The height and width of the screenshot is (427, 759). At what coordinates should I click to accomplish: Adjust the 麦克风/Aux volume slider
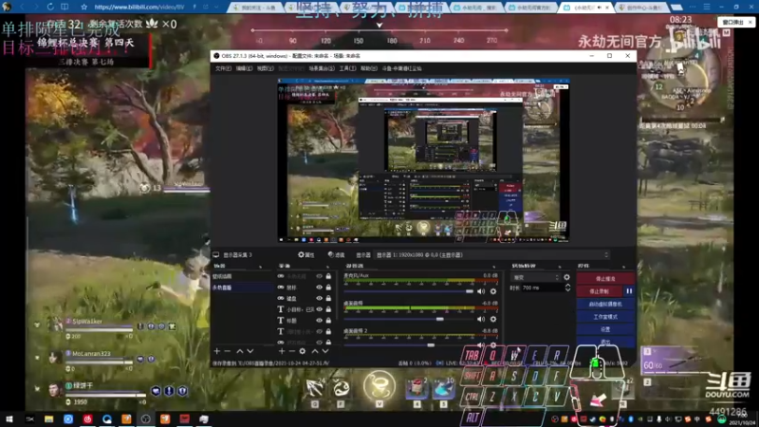point(409,291)
